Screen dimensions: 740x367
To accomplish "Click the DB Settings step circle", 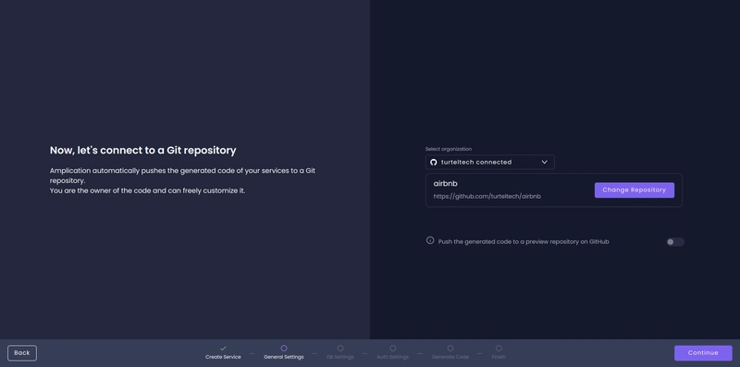I will (x=340, y=349).
